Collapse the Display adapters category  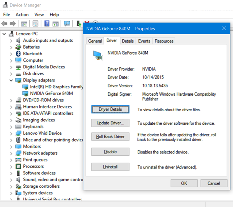coord(11,80)
